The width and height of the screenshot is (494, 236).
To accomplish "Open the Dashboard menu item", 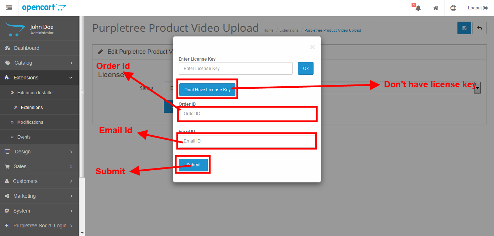I will click(x=39, y=48).
